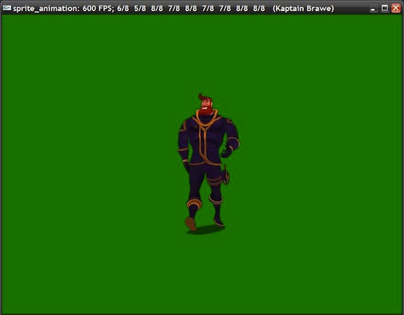The image size is (404, 315).
Task: Click the '600 FPS' text in the title bar
Action: coord(98,9)
